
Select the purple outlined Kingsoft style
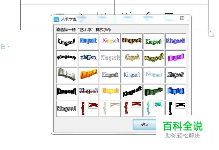[176, 41]
